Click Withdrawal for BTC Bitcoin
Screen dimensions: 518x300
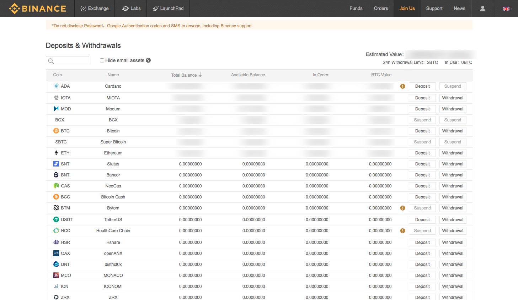tap(453, 131)
